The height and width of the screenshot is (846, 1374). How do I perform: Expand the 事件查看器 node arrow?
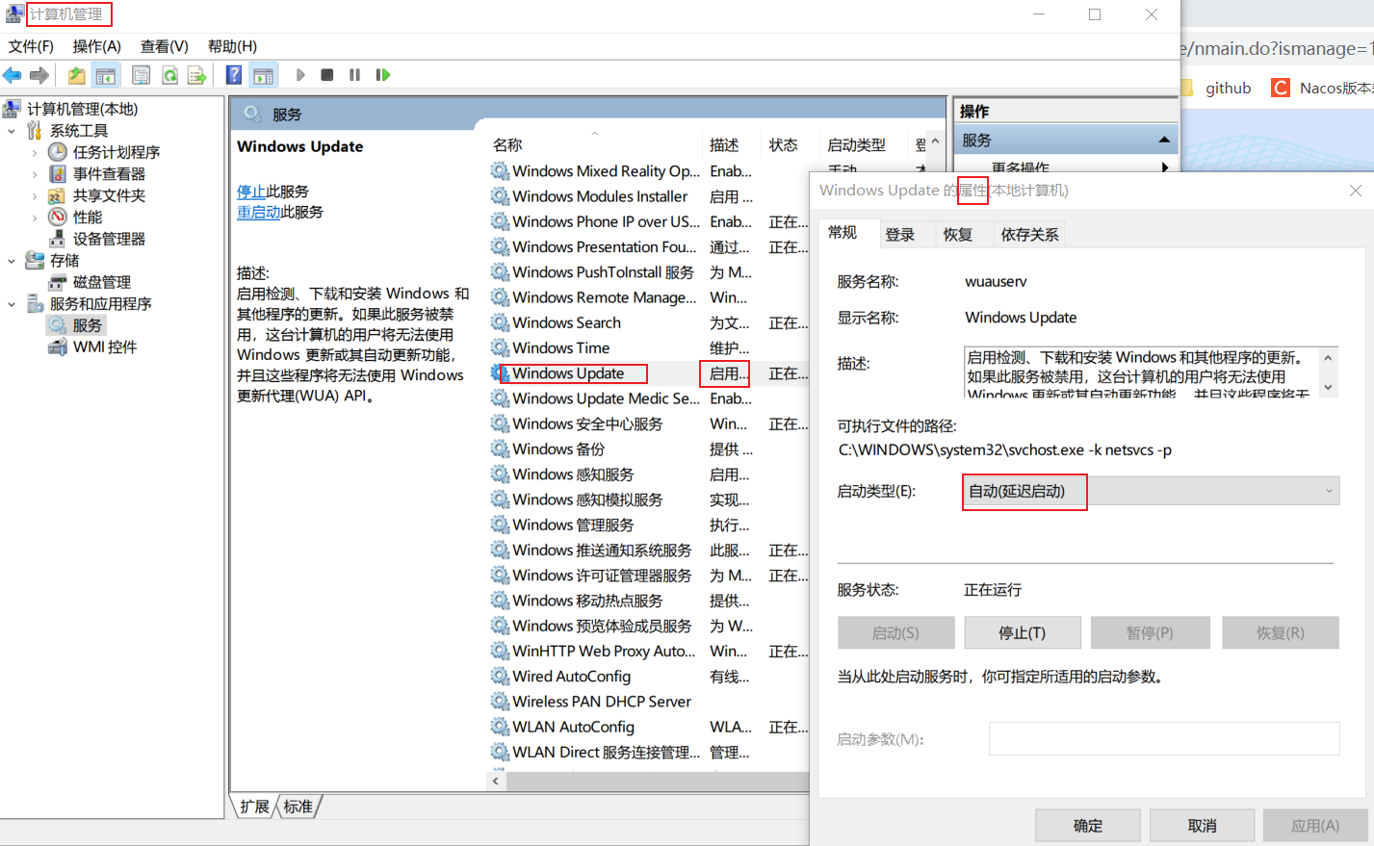(35, 174)
